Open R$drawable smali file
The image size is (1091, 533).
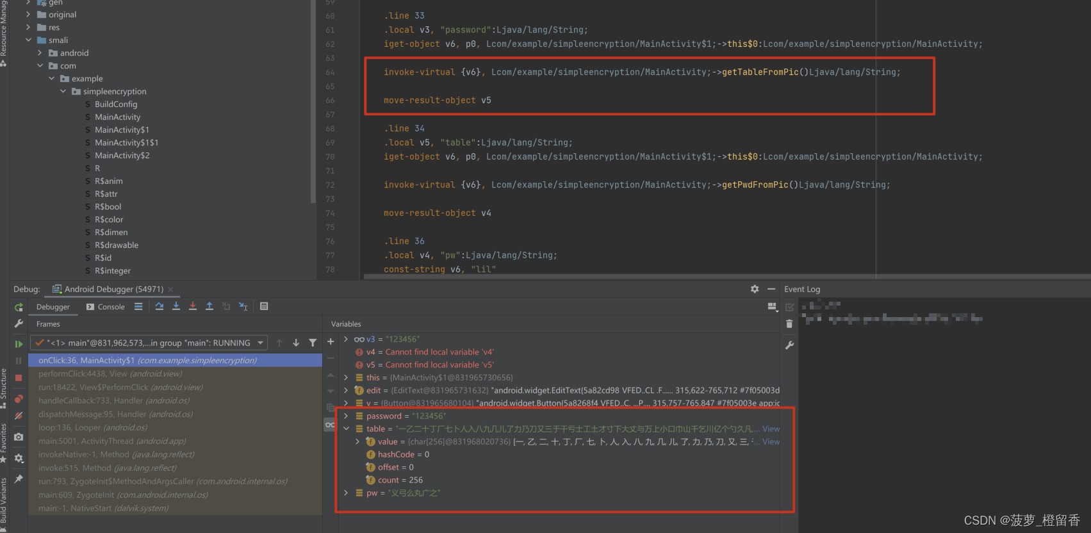pos(117,245)
